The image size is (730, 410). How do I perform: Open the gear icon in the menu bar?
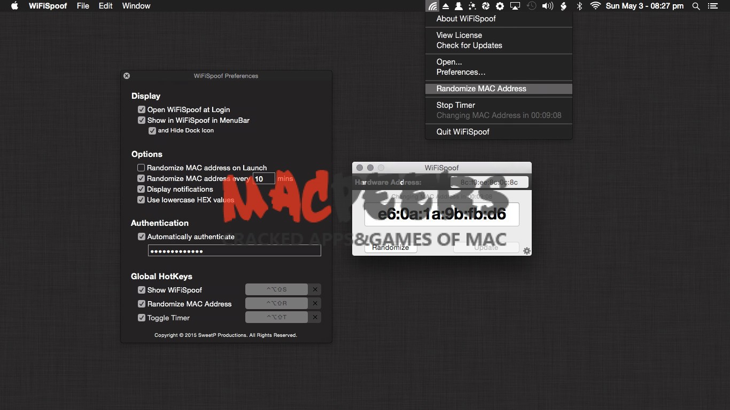[x=500, y=6]
